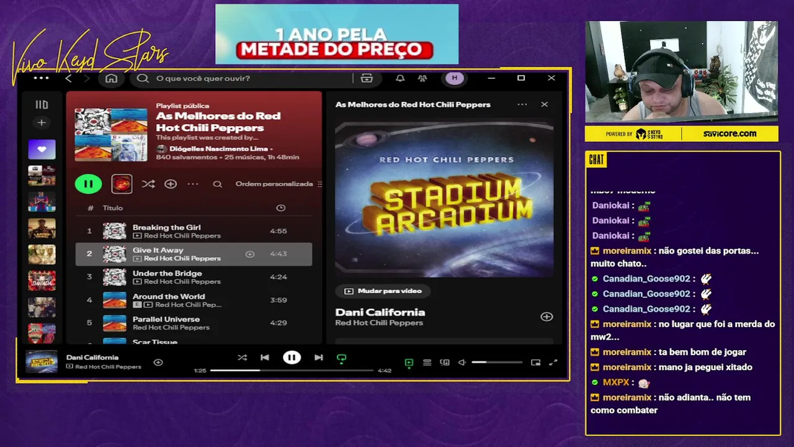Pause the playlist with green button
Viewport: 794px width, 447px height.
[88, 184]
